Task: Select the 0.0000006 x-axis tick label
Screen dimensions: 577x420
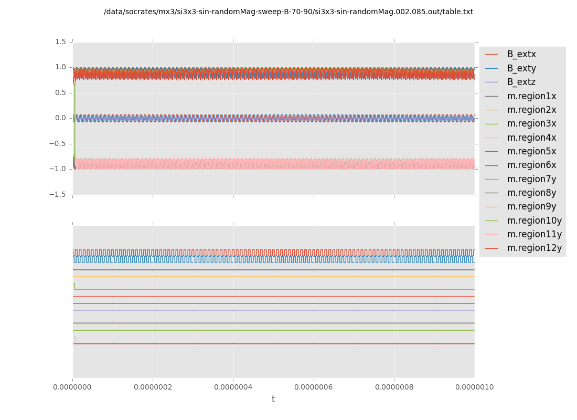Action: pos(314,387)
